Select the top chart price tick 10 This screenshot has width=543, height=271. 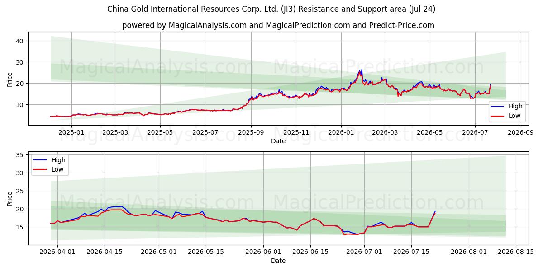pyautogui.click(x=21, y=105)
